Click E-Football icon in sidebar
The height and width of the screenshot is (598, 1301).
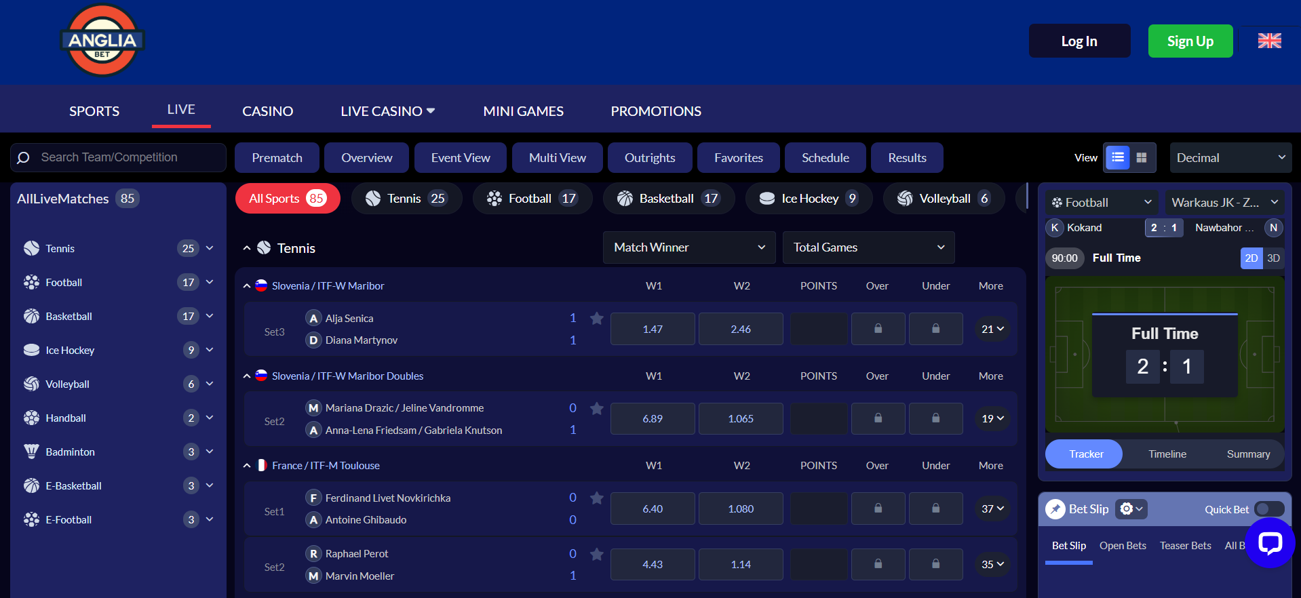point(31,519)
